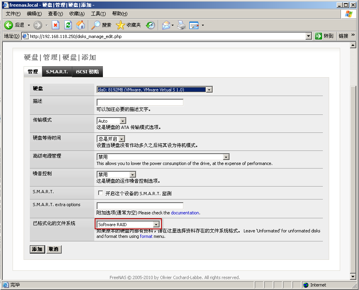The width and height of the screenshot is (359, 290).
Task: Click the Refresh page icon
Action: click(x=68, y=25)
